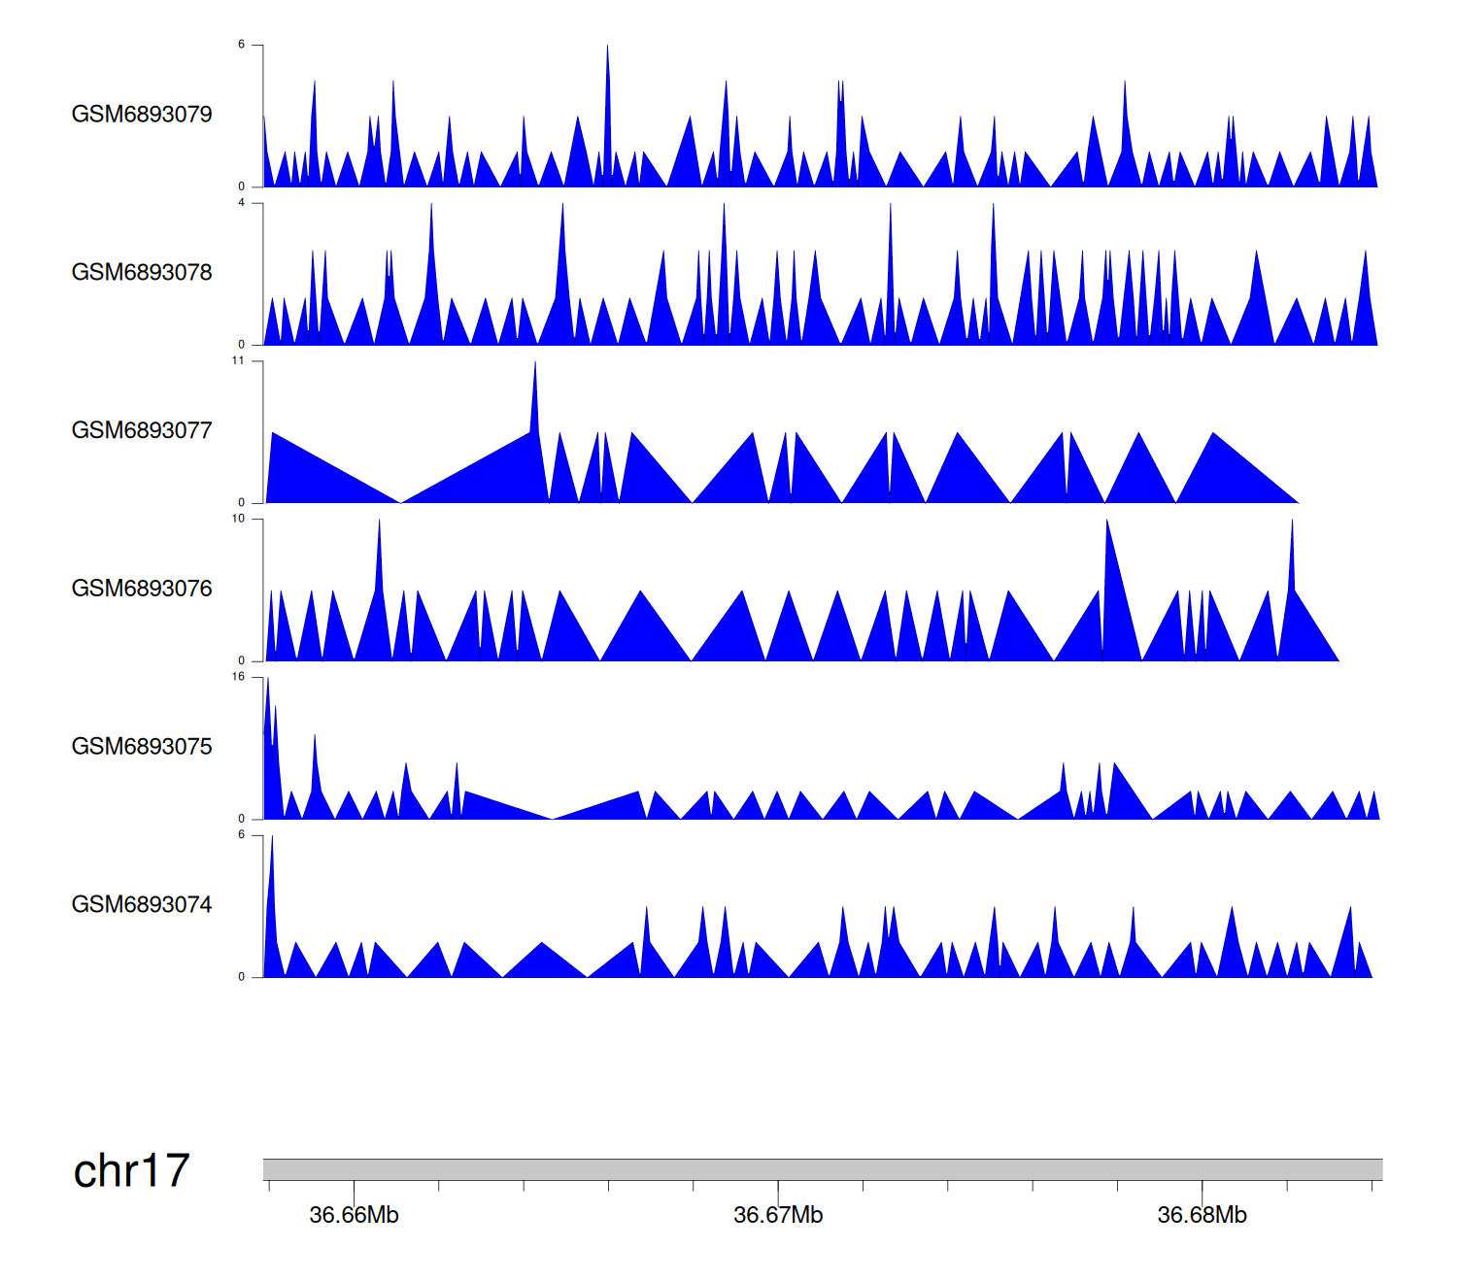The image size is (1457, 1282).
Task: Click the GSM6893077 track label
Action: 142,430
